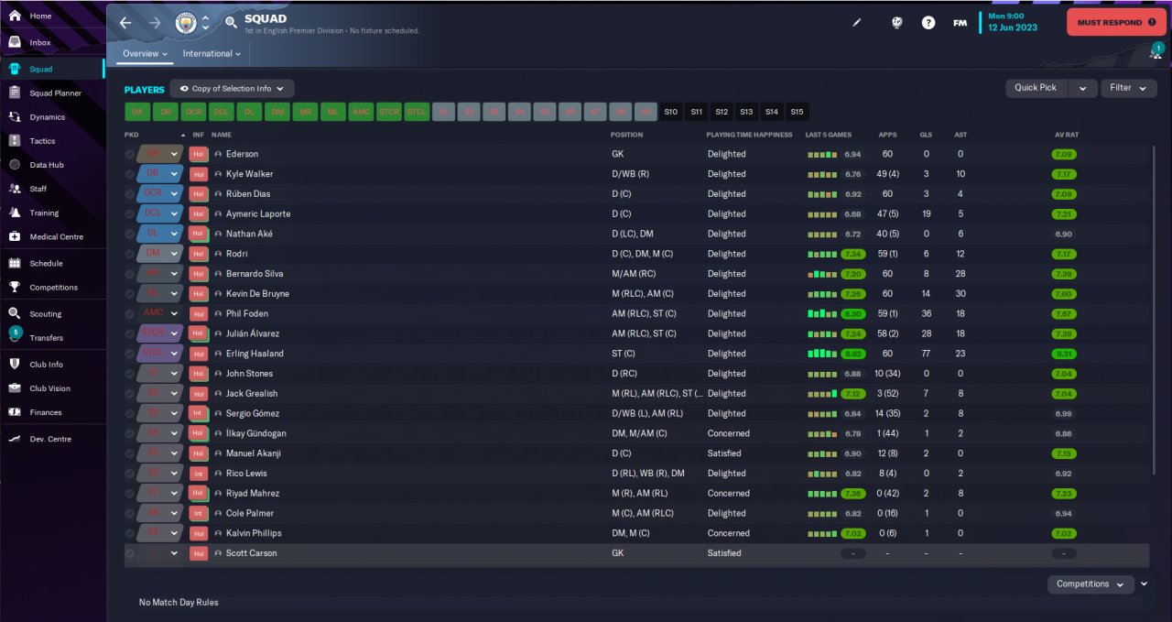Select the GK position slot
The height and width of the screenshot is (622, 1172).
(138, 112)
